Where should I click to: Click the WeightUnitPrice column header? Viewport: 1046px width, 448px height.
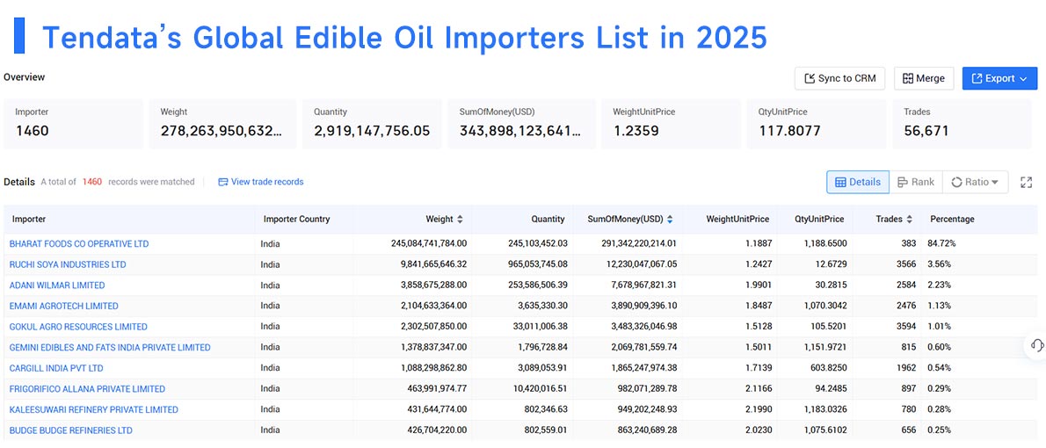pos(737,219)
